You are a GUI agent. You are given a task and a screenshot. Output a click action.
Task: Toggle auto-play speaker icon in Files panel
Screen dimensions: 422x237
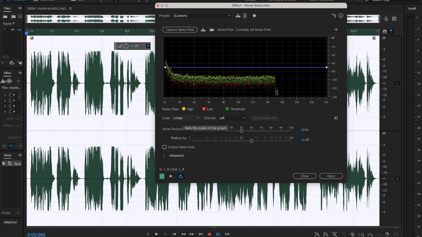[x=20, y=63]
